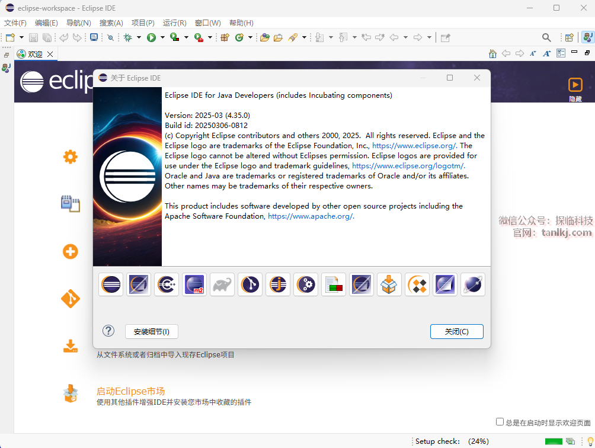Toggle the 总是在启动时显示欢迎页面 checkbox
This screenshot has width=595, height=448.
click(500, 422)
